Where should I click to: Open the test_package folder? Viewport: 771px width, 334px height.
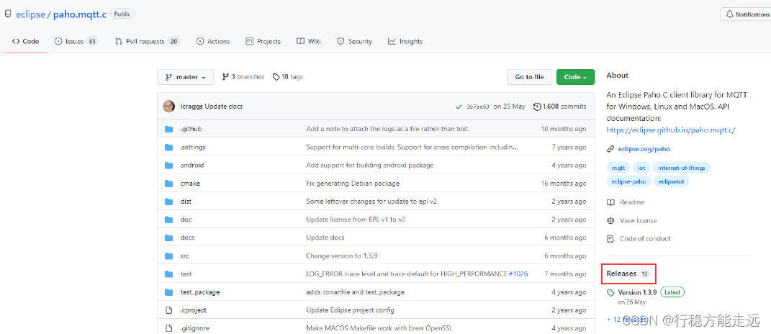click(x=200, y=292)
